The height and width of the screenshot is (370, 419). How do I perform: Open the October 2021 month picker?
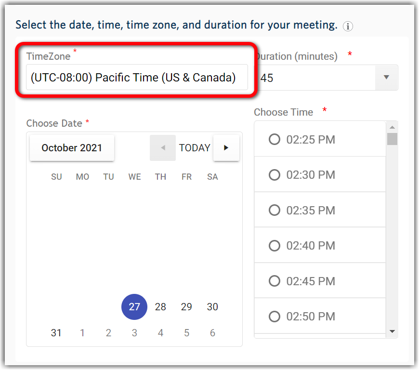72,148
